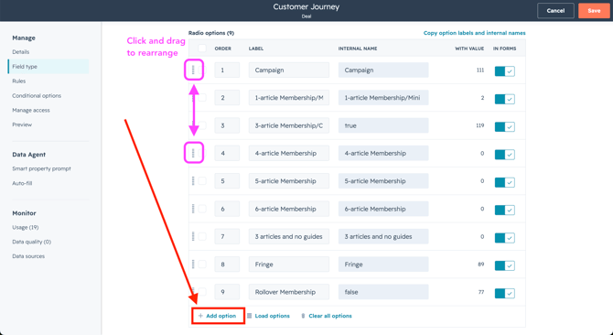
Task: Open Conditional options in the sidebar
Action: click(37, 95)
